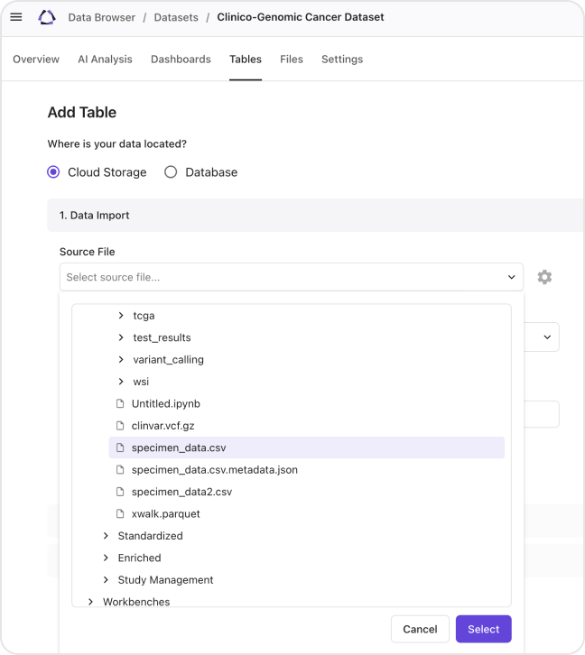
Task: Open source file settings gear
Action: [x=544, y=277]
